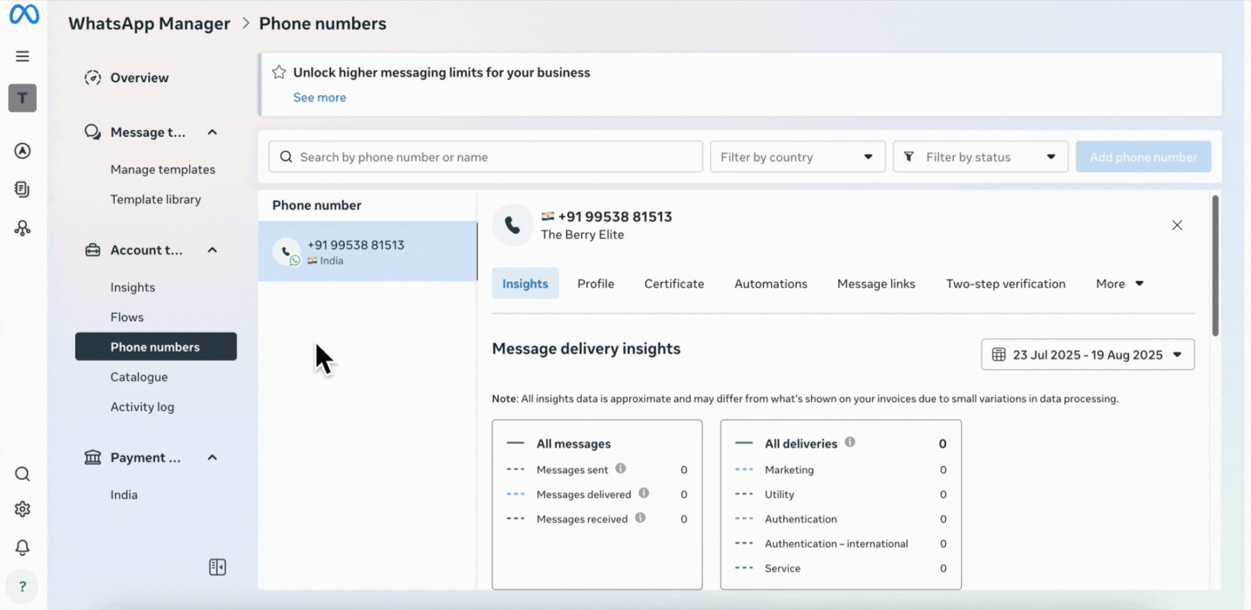
Task: Select the T business account avatar
Action: point(23,98)
